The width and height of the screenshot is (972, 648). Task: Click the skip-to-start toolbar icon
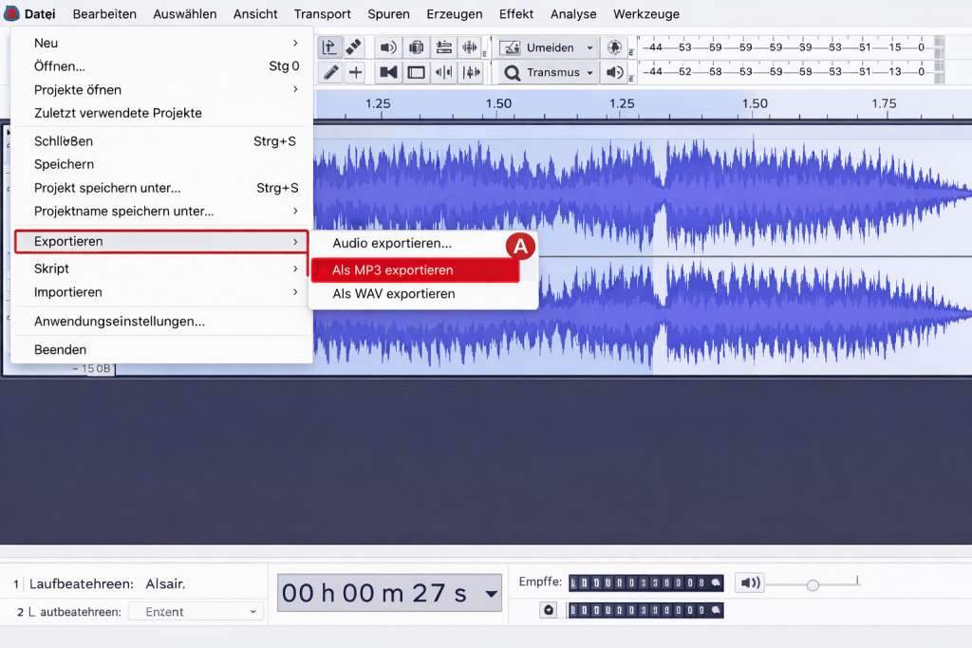pos(388,72)
